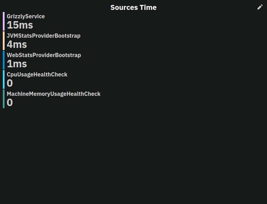Select the MachineMemoryUsageHealthCheck label
This screenshot has height=204, width=267.
[x=54, y=94]
